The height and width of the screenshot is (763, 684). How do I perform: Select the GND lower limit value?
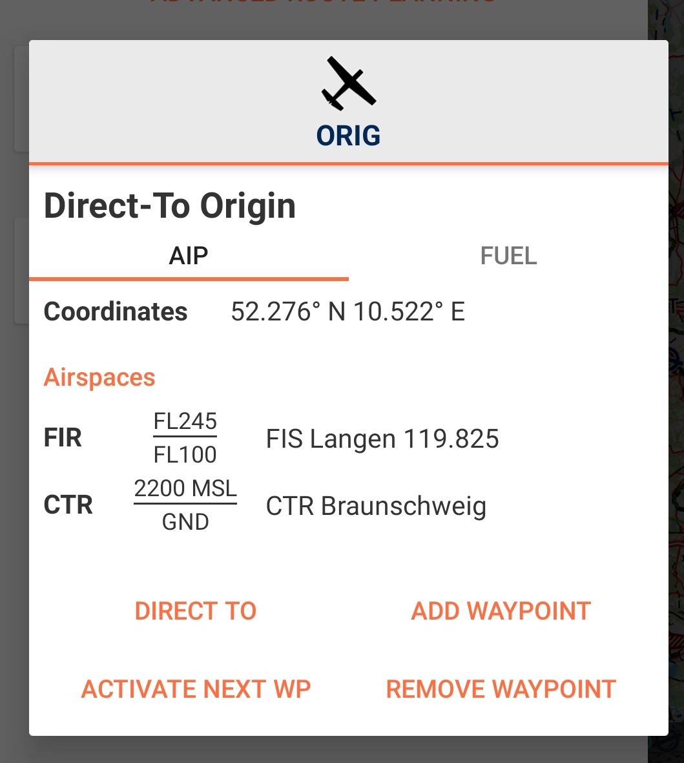pyautogui.click(x=185, y=521)
